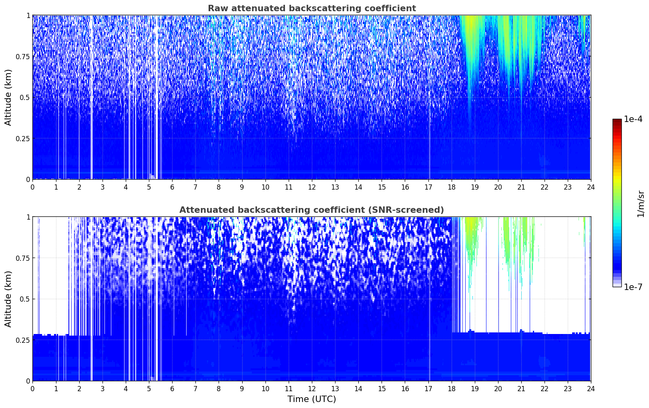Viewport: 649px width, 408px height.
Task: Click the bottom plot x-axis tick '21'
Action: pos(521,388)
